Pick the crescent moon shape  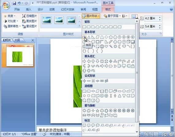click(120, 46)
